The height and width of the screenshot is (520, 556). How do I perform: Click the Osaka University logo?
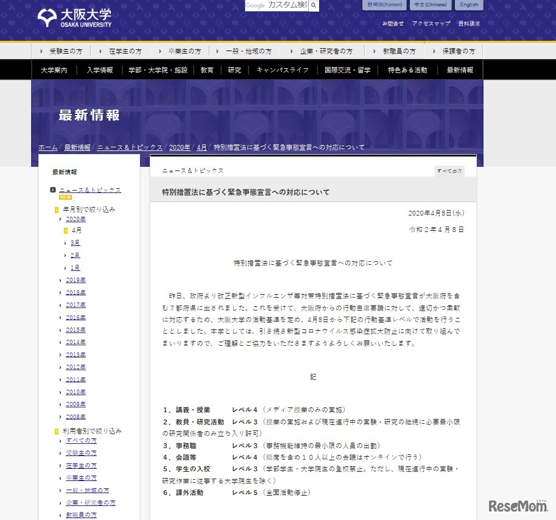(74, 18)
